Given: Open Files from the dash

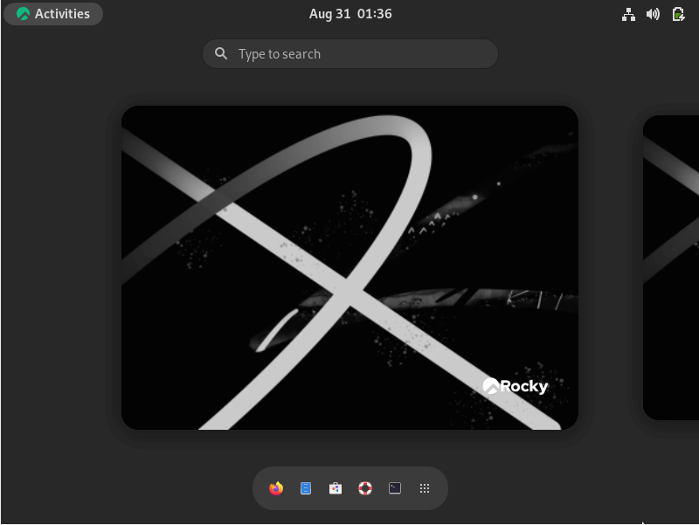Looking at the screenshot, I should [306, 488].
